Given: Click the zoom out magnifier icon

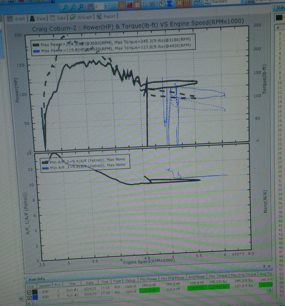Looking at the screenshot, I should [73, 7].
